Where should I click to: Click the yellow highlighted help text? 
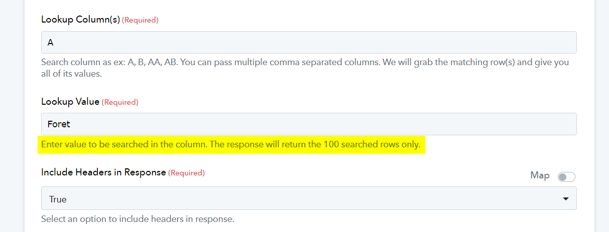(231, 145)
